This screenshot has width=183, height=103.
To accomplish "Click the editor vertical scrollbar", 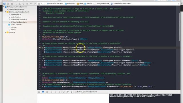I will pos(180,27).
